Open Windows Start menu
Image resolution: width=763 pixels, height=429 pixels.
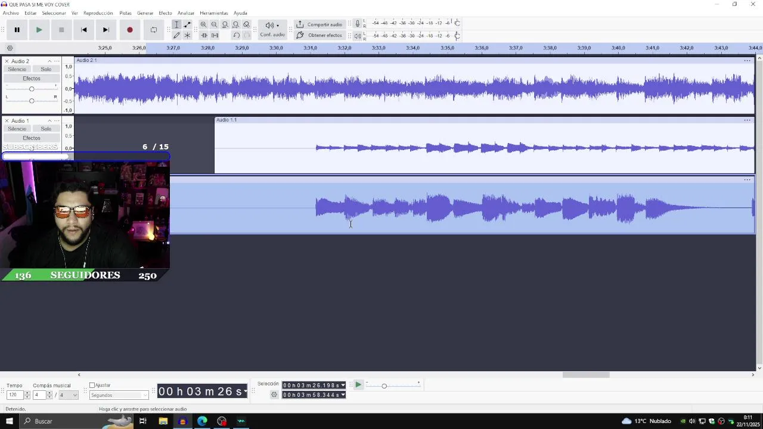[x=10, y=421]
